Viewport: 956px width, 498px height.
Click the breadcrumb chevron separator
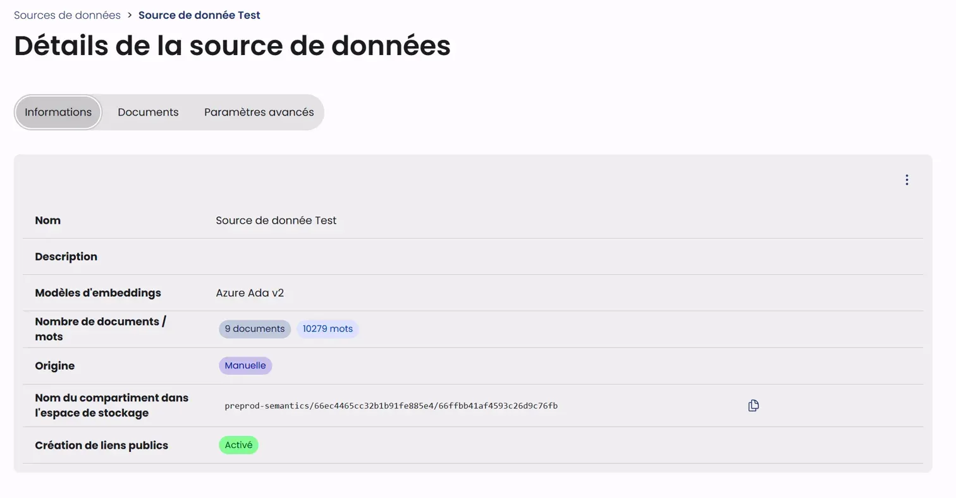click(130, 15)
